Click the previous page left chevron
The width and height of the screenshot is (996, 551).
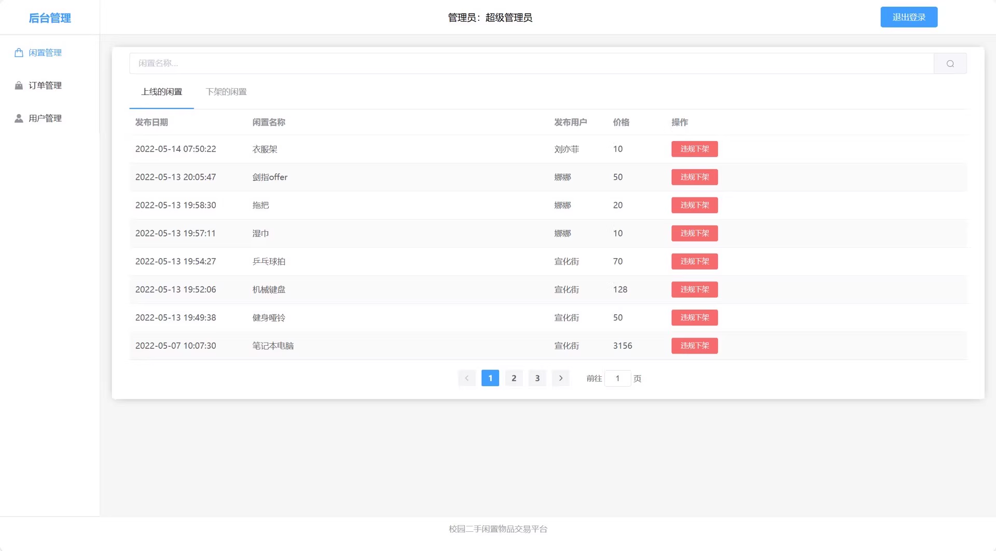(467, 378)
